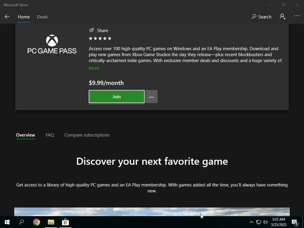Click the Share link
Image resolution: width=304 pixels, height=228 pixels.
pyautogui.click(x=99, y=31)
